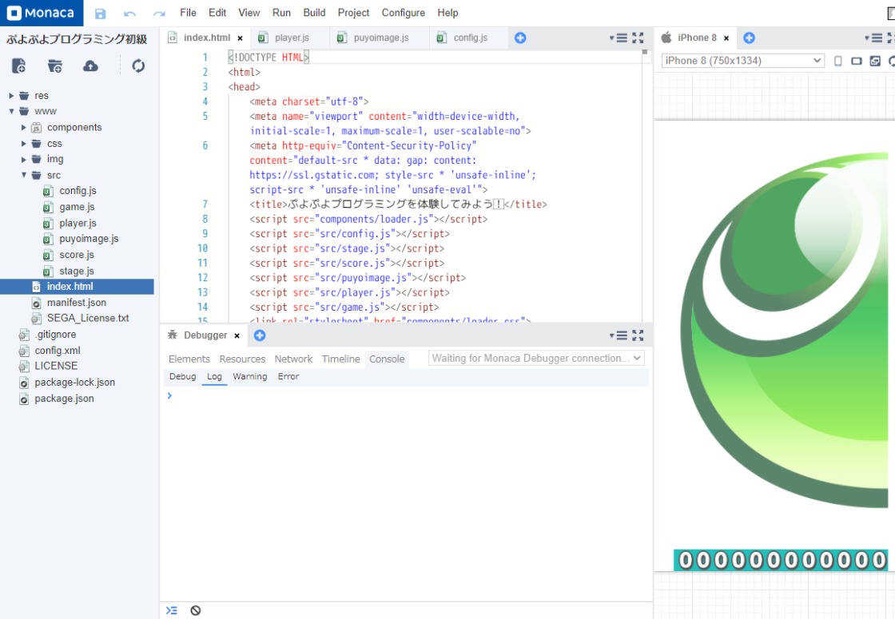Close the Debugger tab
Viewport: 895px width, 619px height.
coord(237,335)
